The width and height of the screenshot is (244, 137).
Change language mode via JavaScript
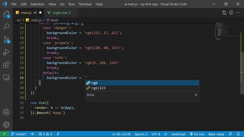pos(178,134)
